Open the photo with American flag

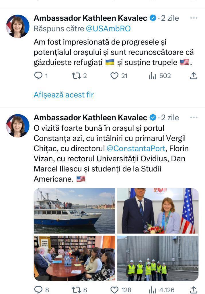tap(158, 211)
